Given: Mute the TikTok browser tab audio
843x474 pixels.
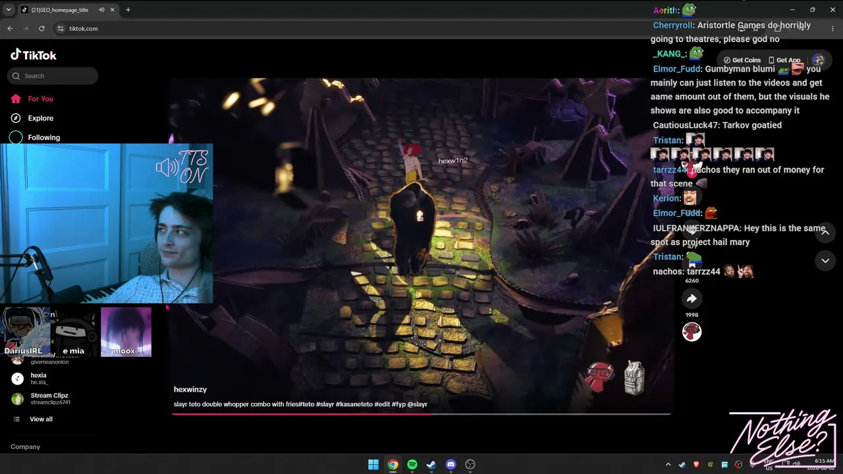Looking at the screenshot, I should 101,10.
